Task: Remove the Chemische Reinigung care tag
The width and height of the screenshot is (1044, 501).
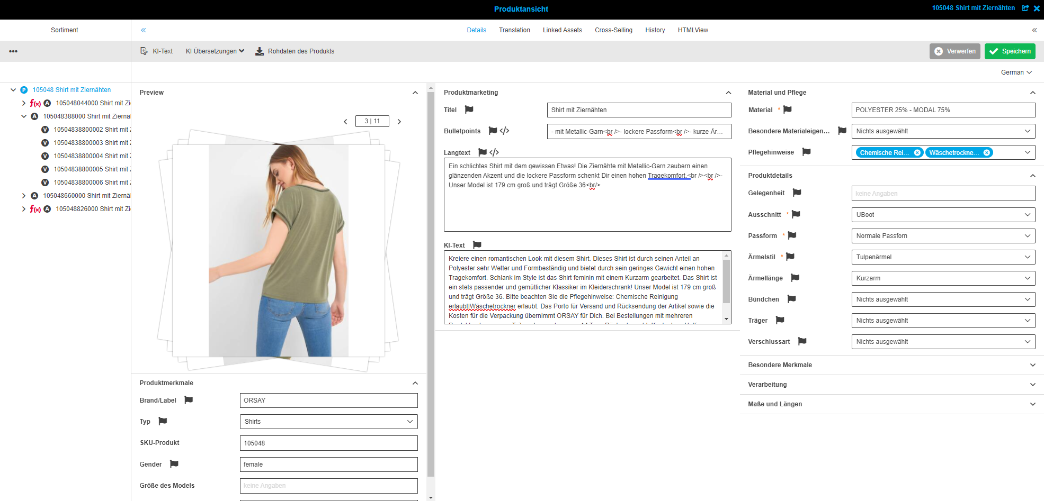Action: [917, 153]
